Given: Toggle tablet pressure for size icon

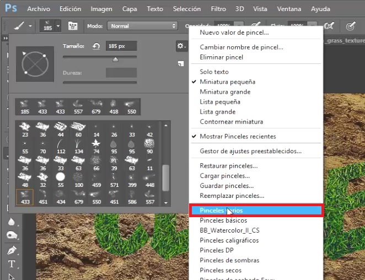Looking at the screenshot, I should 351,25.
